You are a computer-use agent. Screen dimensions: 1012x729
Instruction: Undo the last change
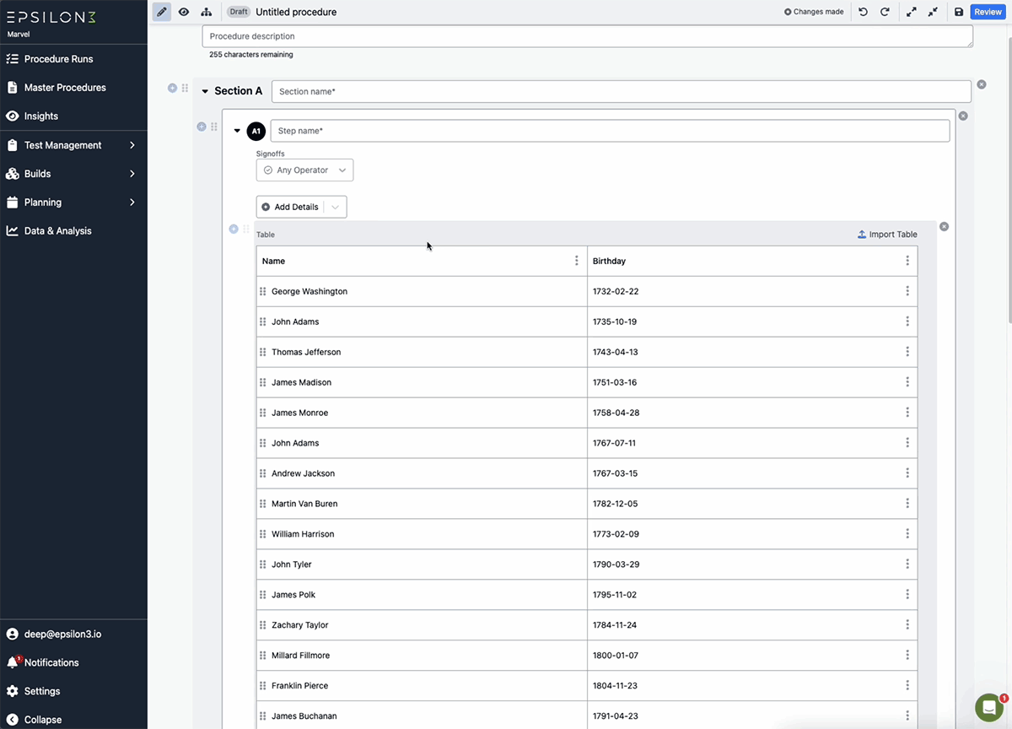[x=862, y=12]
